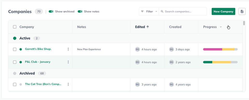The height and width of the screenshot is (100, 249).
Task: Open the kebab menu for P&L Club - January
Action: coord(68,62)
